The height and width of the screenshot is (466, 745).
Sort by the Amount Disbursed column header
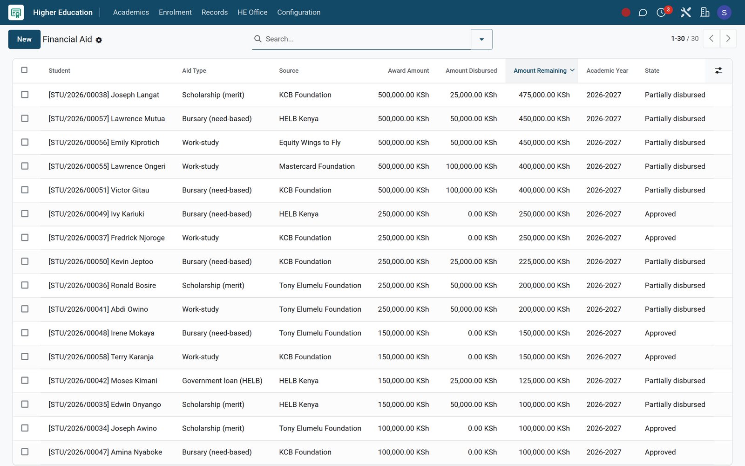(471, 71)
